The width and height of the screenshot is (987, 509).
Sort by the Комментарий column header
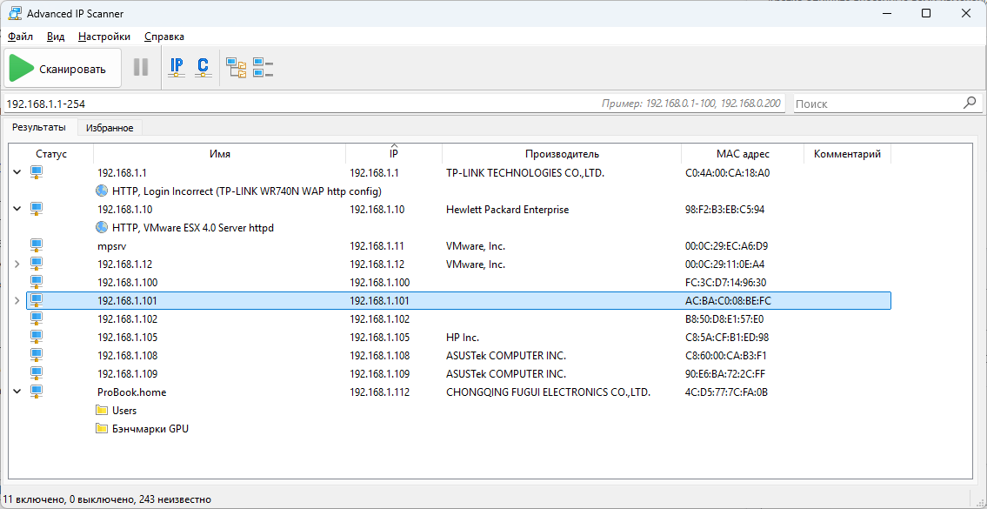(x=847, y=154)
